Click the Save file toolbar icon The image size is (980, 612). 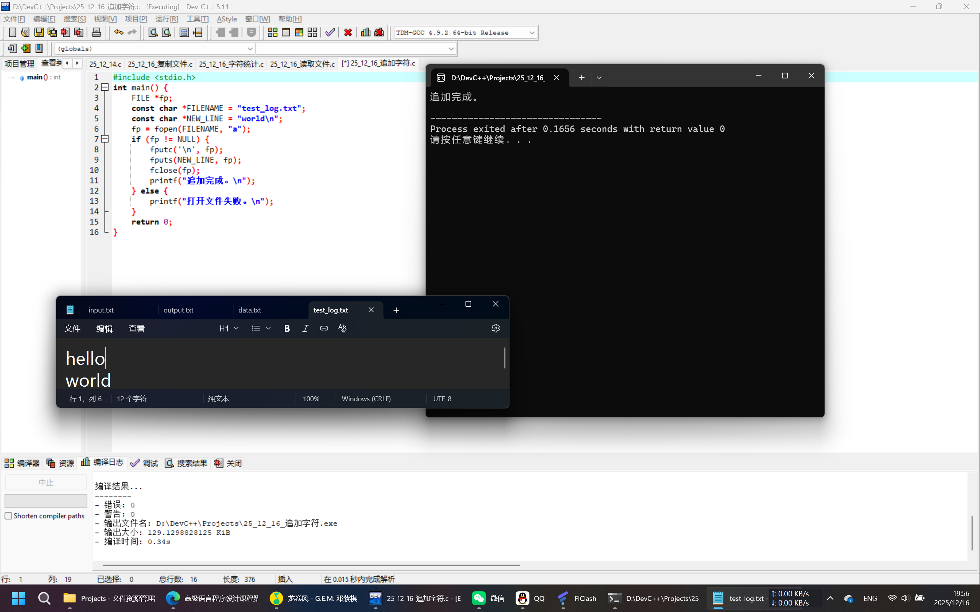coord(39,33)
